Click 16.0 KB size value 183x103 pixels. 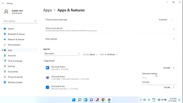(x=167, y=88)
